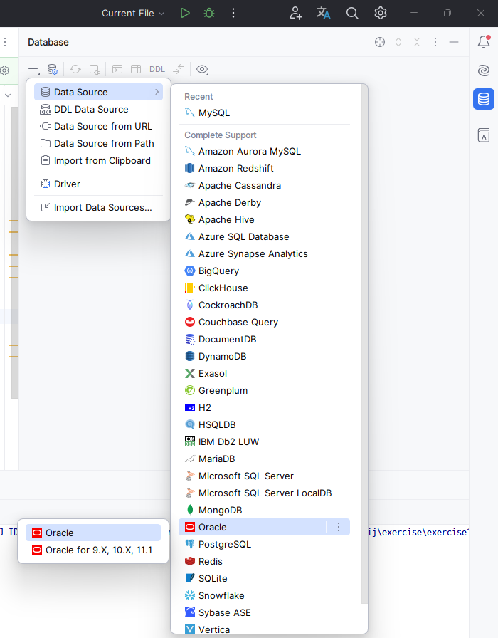
Task: Open the Database panel options kebab menu
Action: pos(435,42)
